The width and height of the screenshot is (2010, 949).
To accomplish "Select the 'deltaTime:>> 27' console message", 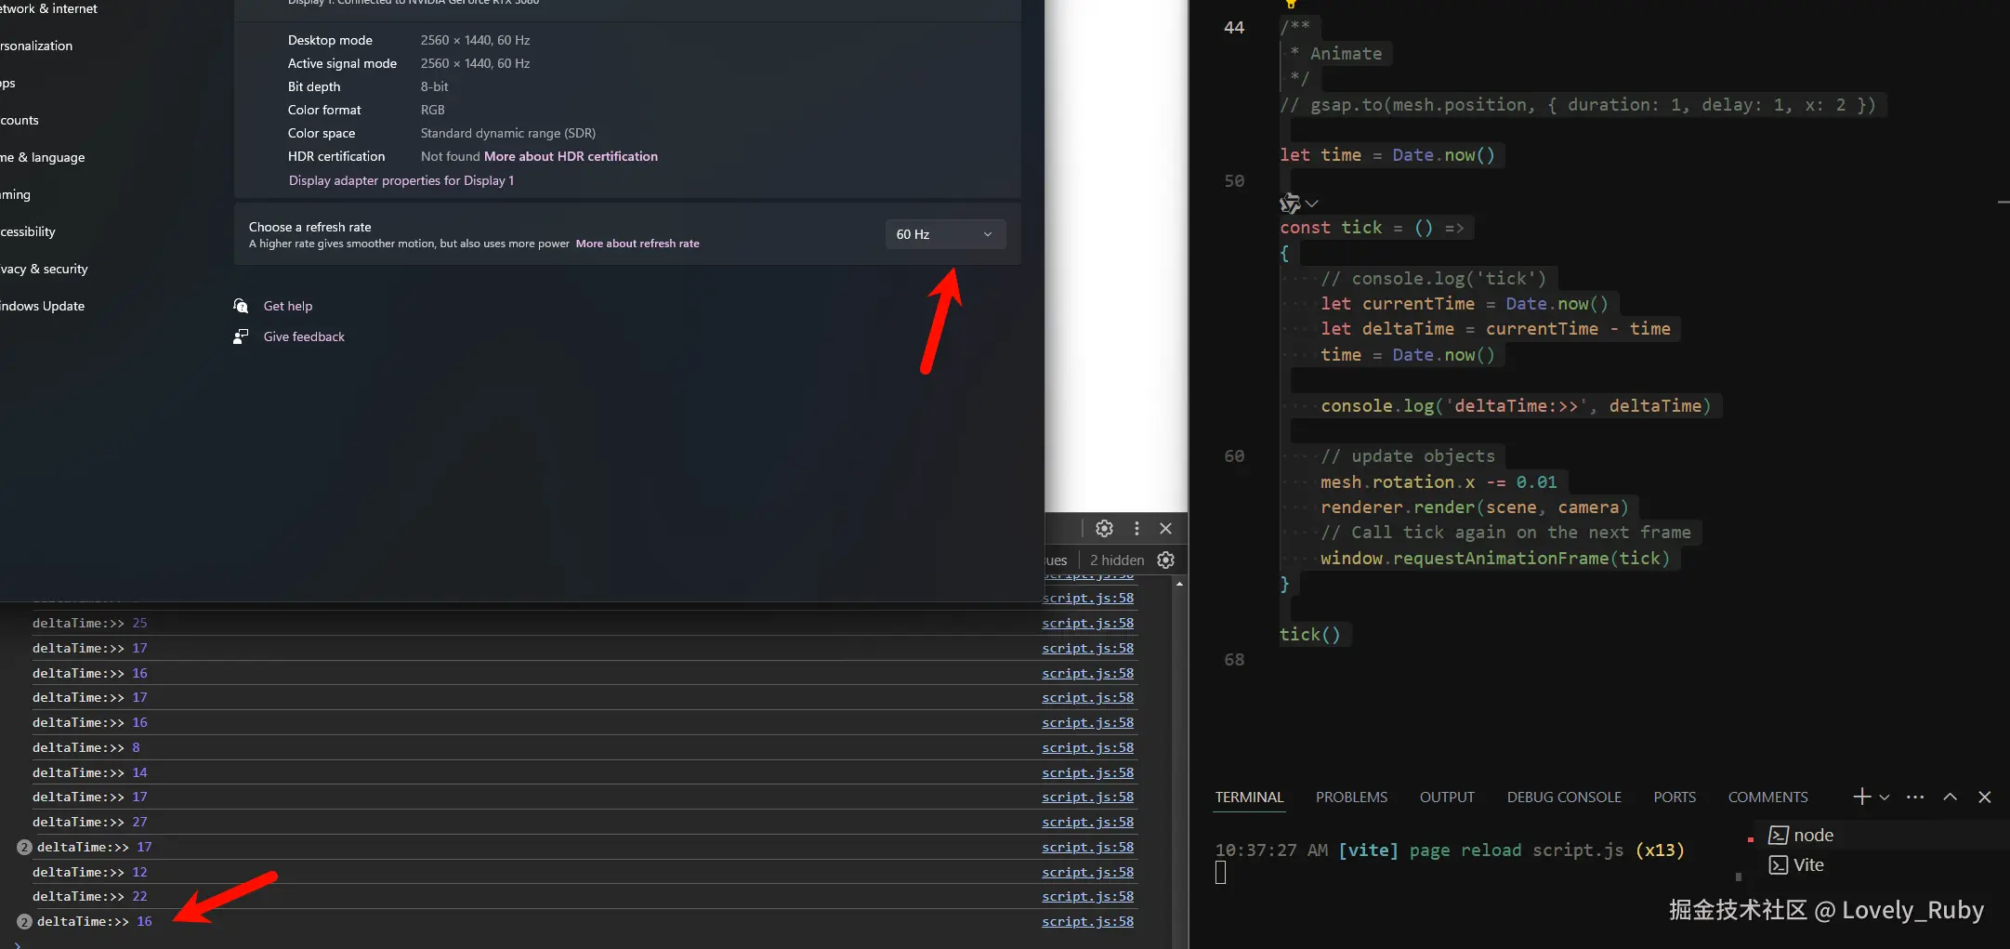I will 90,822.
